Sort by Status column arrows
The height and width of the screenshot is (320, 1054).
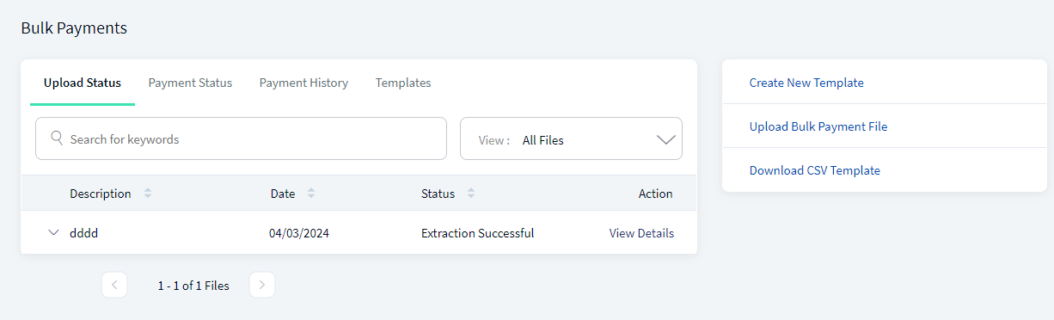(x=470, y=194)
